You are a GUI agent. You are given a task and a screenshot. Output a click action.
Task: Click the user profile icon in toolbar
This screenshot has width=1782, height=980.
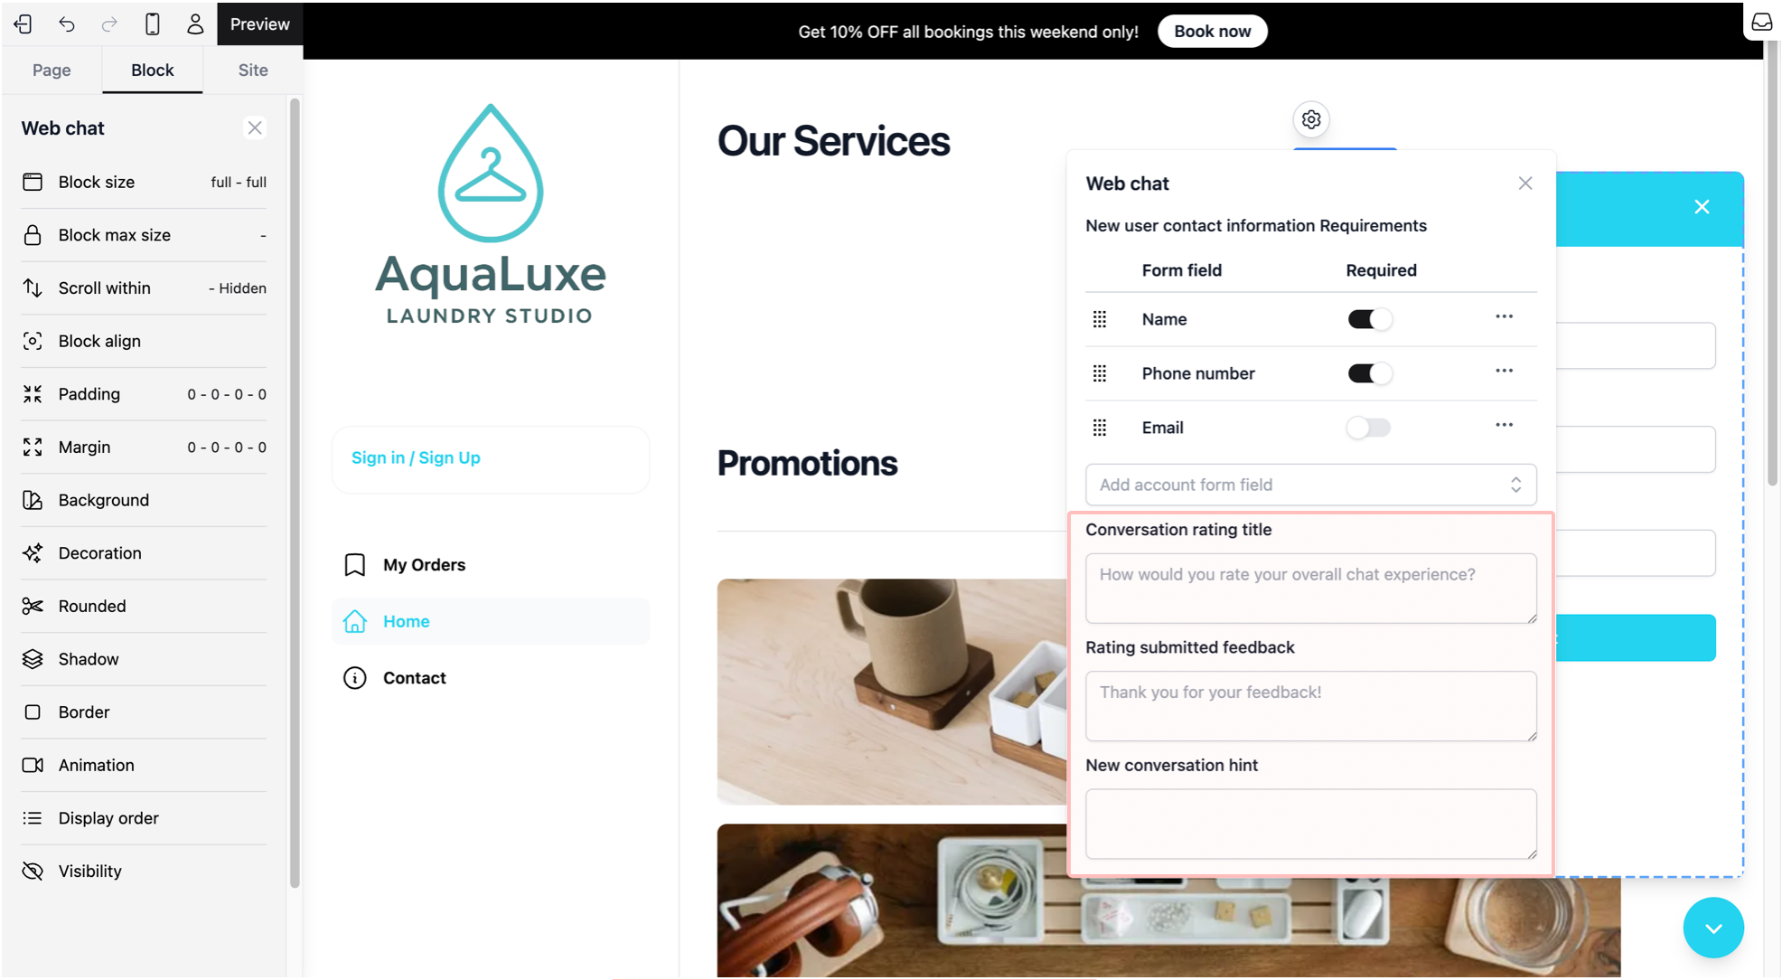point(194,24)
